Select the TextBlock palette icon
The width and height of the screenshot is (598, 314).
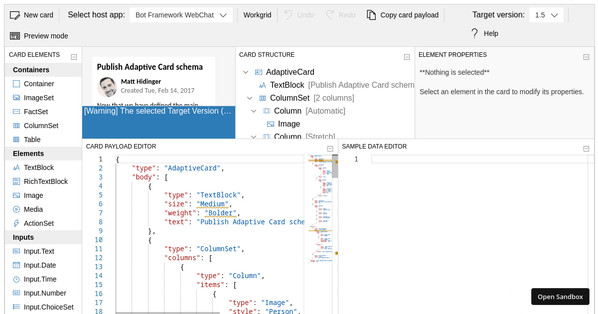(x=16, y=167)
